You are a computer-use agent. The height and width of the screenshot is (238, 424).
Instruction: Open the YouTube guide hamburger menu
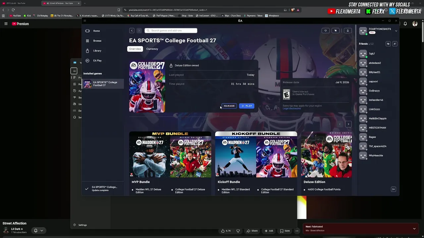pos(6,24)
